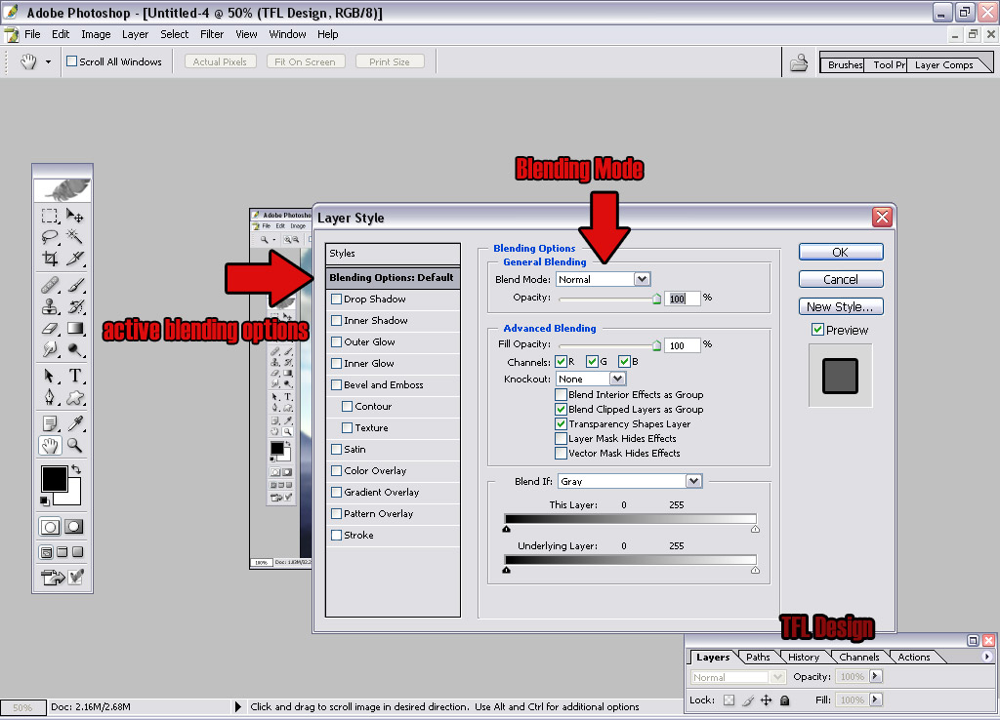Uncheck the R channel checkbox
1000x720 pixels.
tap(562, 362)
